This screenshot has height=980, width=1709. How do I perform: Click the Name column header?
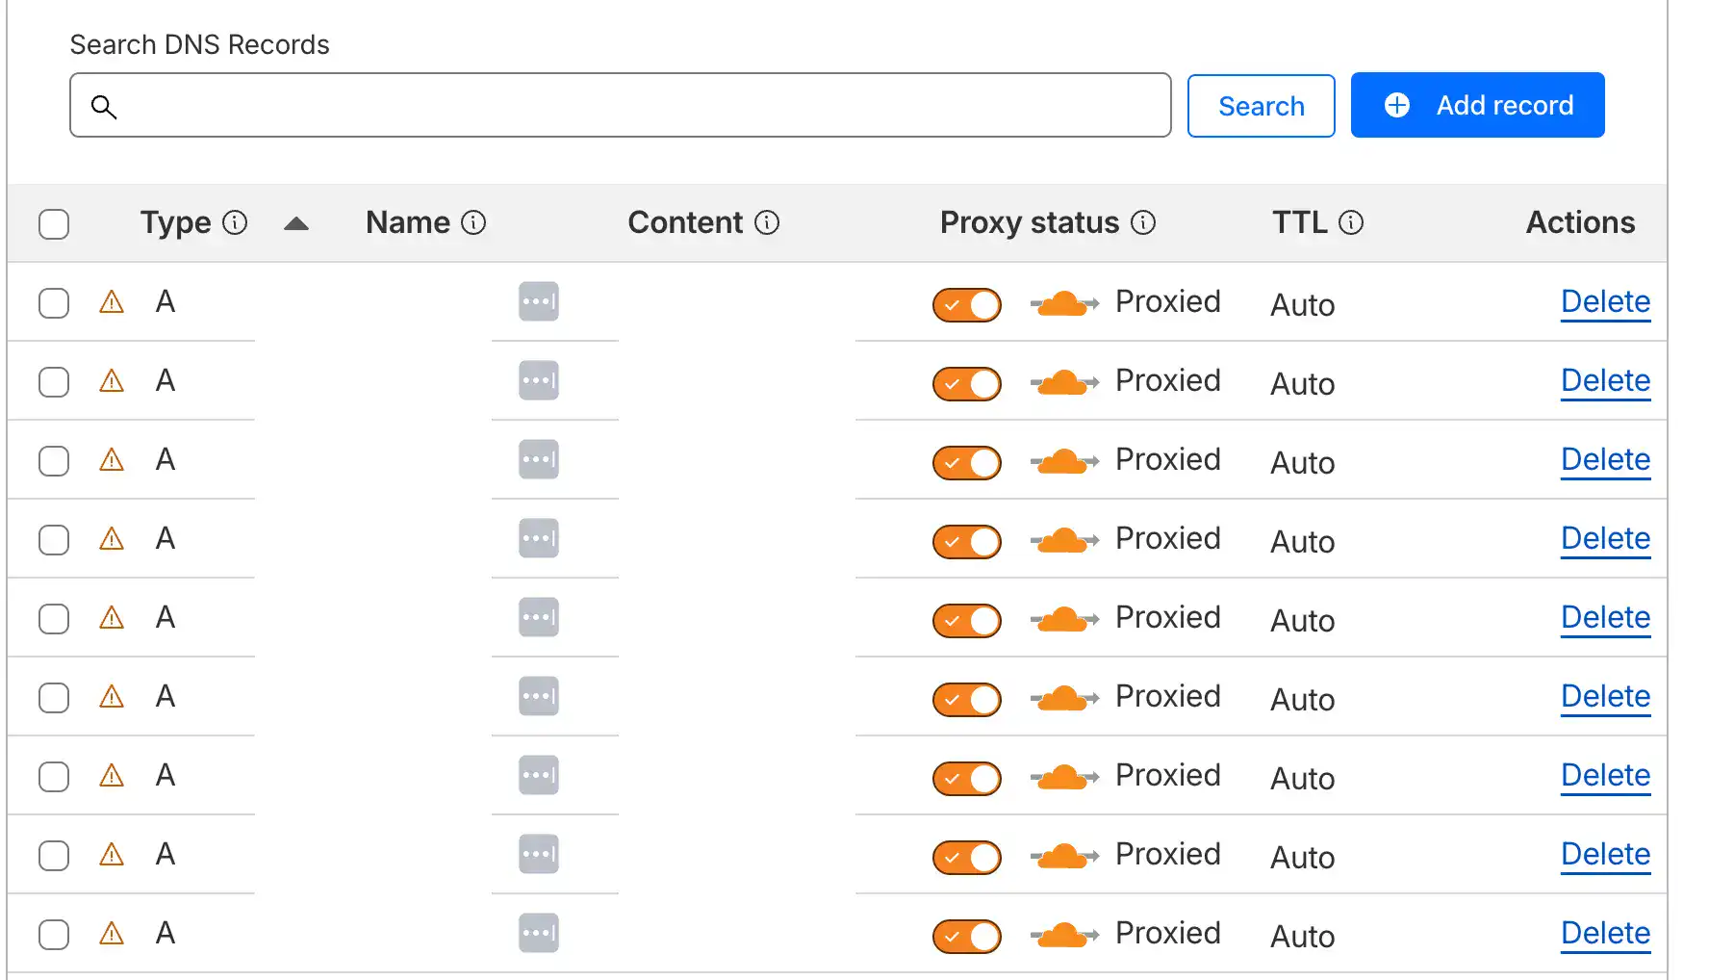[408, 222]
